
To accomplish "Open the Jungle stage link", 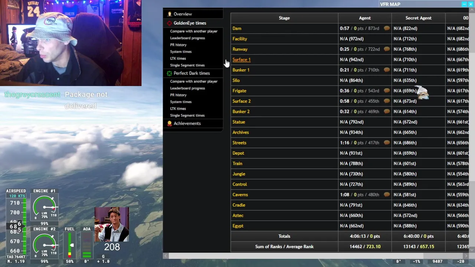I will pos(239,174).
